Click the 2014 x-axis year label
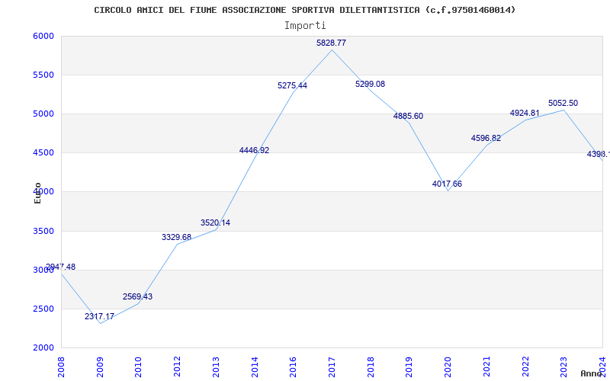 coord(255,367)
